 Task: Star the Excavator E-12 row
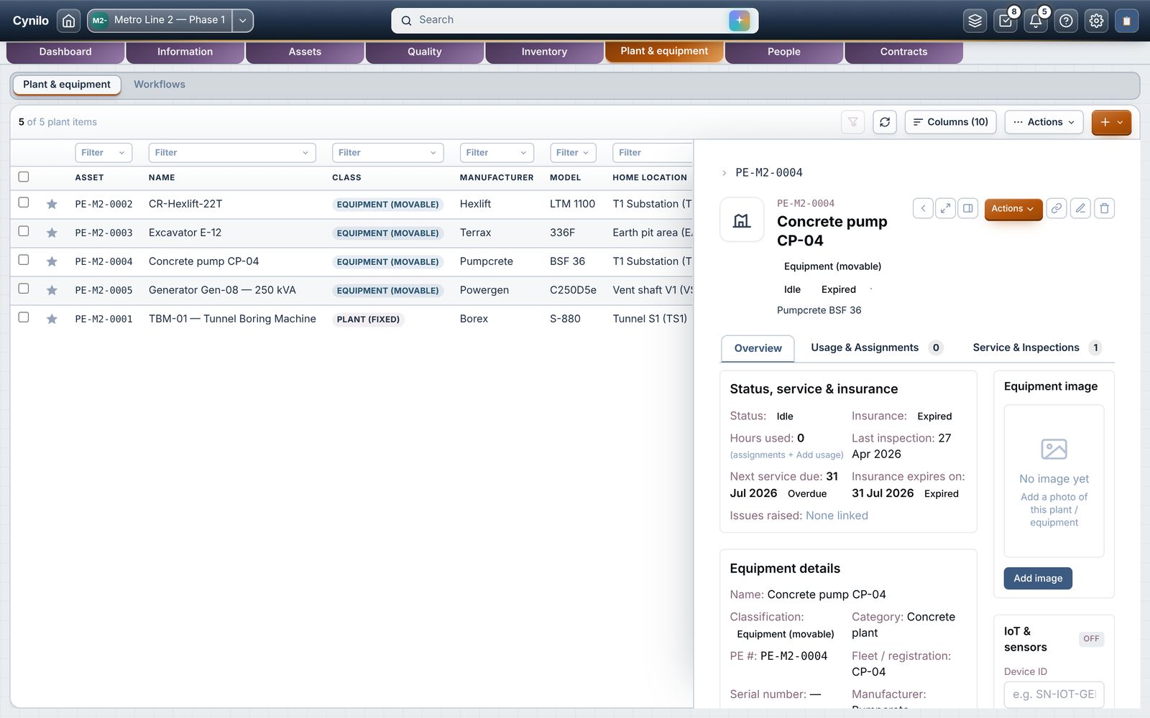coord(52,233)
